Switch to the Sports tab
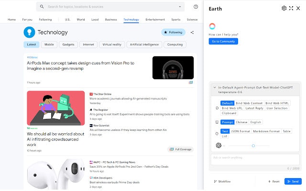 176,20
